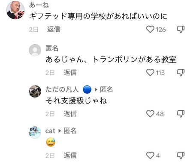Dislike the それ支援級じゃね comment
The width and height of the screenshot is (193, 164).
coord(181,114)
